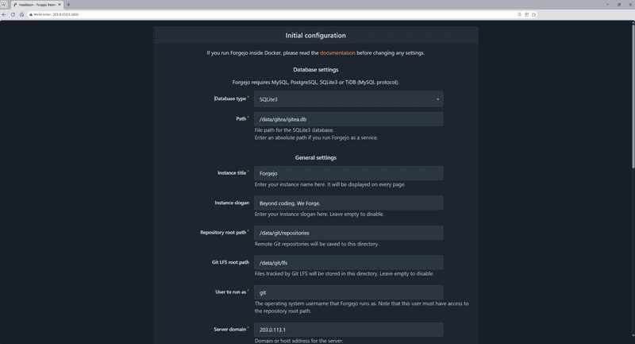Screen dimensions: 635x344
Task: Click the Initial configuration header text
Action: click(315, 36)
